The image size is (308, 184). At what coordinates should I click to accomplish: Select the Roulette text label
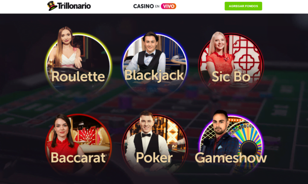[78, 76]
